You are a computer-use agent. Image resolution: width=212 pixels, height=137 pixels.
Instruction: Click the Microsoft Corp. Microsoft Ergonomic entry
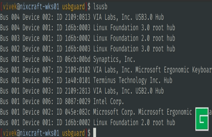(142, 112)
